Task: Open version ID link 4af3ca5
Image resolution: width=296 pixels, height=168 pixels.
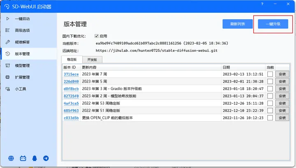Action: (x=71, y=104)
